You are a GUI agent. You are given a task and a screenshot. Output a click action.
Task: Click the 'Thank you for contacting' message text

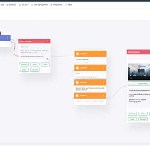pos(34,52)
